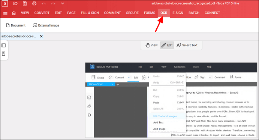Click the EaseUS PDF Editor logo
The width and height of the screenshot is (259, 140).
click(92, 66)
